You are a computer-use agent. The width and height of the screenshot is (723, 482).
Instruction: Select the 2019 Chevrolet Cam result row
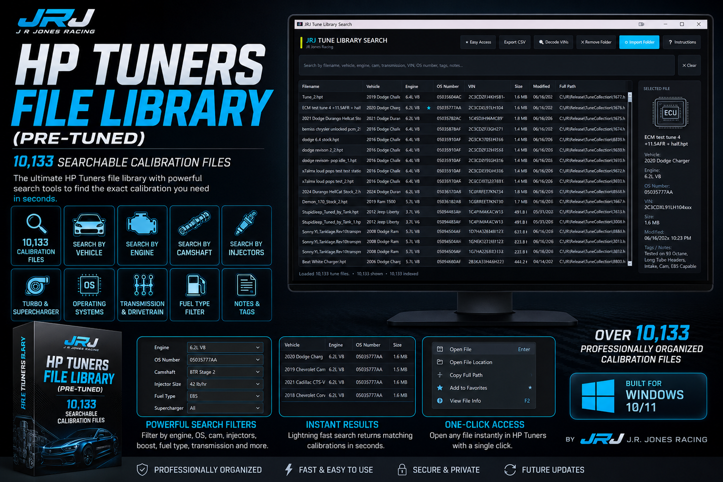click(x=347, y=369)
